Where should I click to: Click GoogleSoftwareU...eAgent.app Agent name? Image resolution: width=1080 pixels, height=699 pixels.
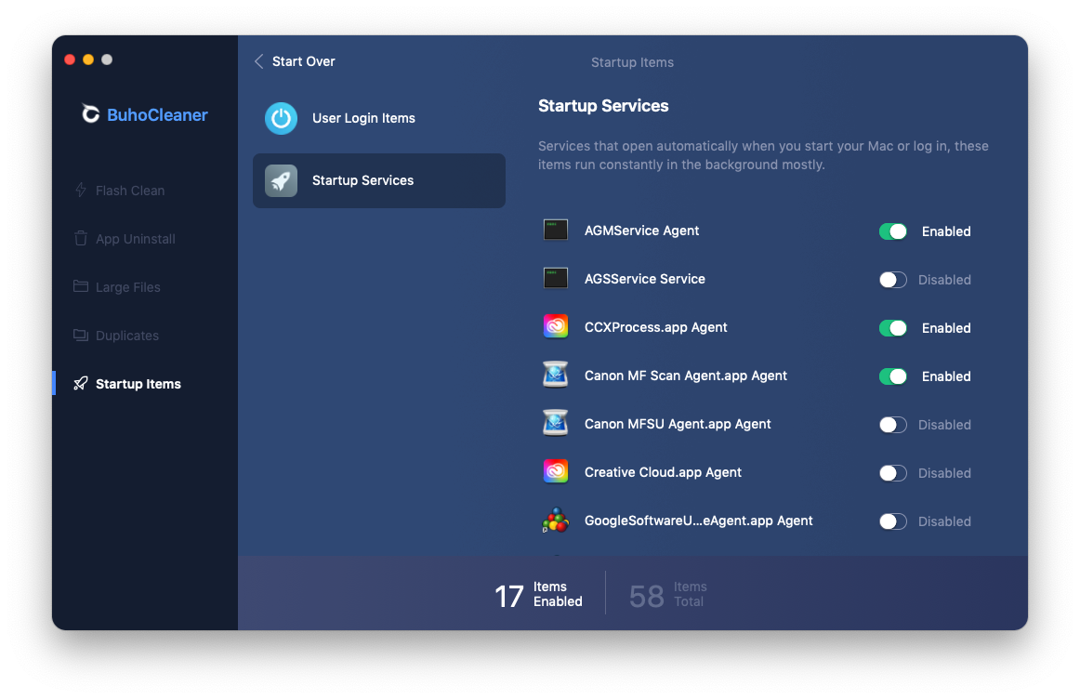pos(698,521)
